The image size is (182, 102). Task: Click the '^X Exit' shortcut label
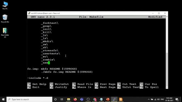[33, 87]
